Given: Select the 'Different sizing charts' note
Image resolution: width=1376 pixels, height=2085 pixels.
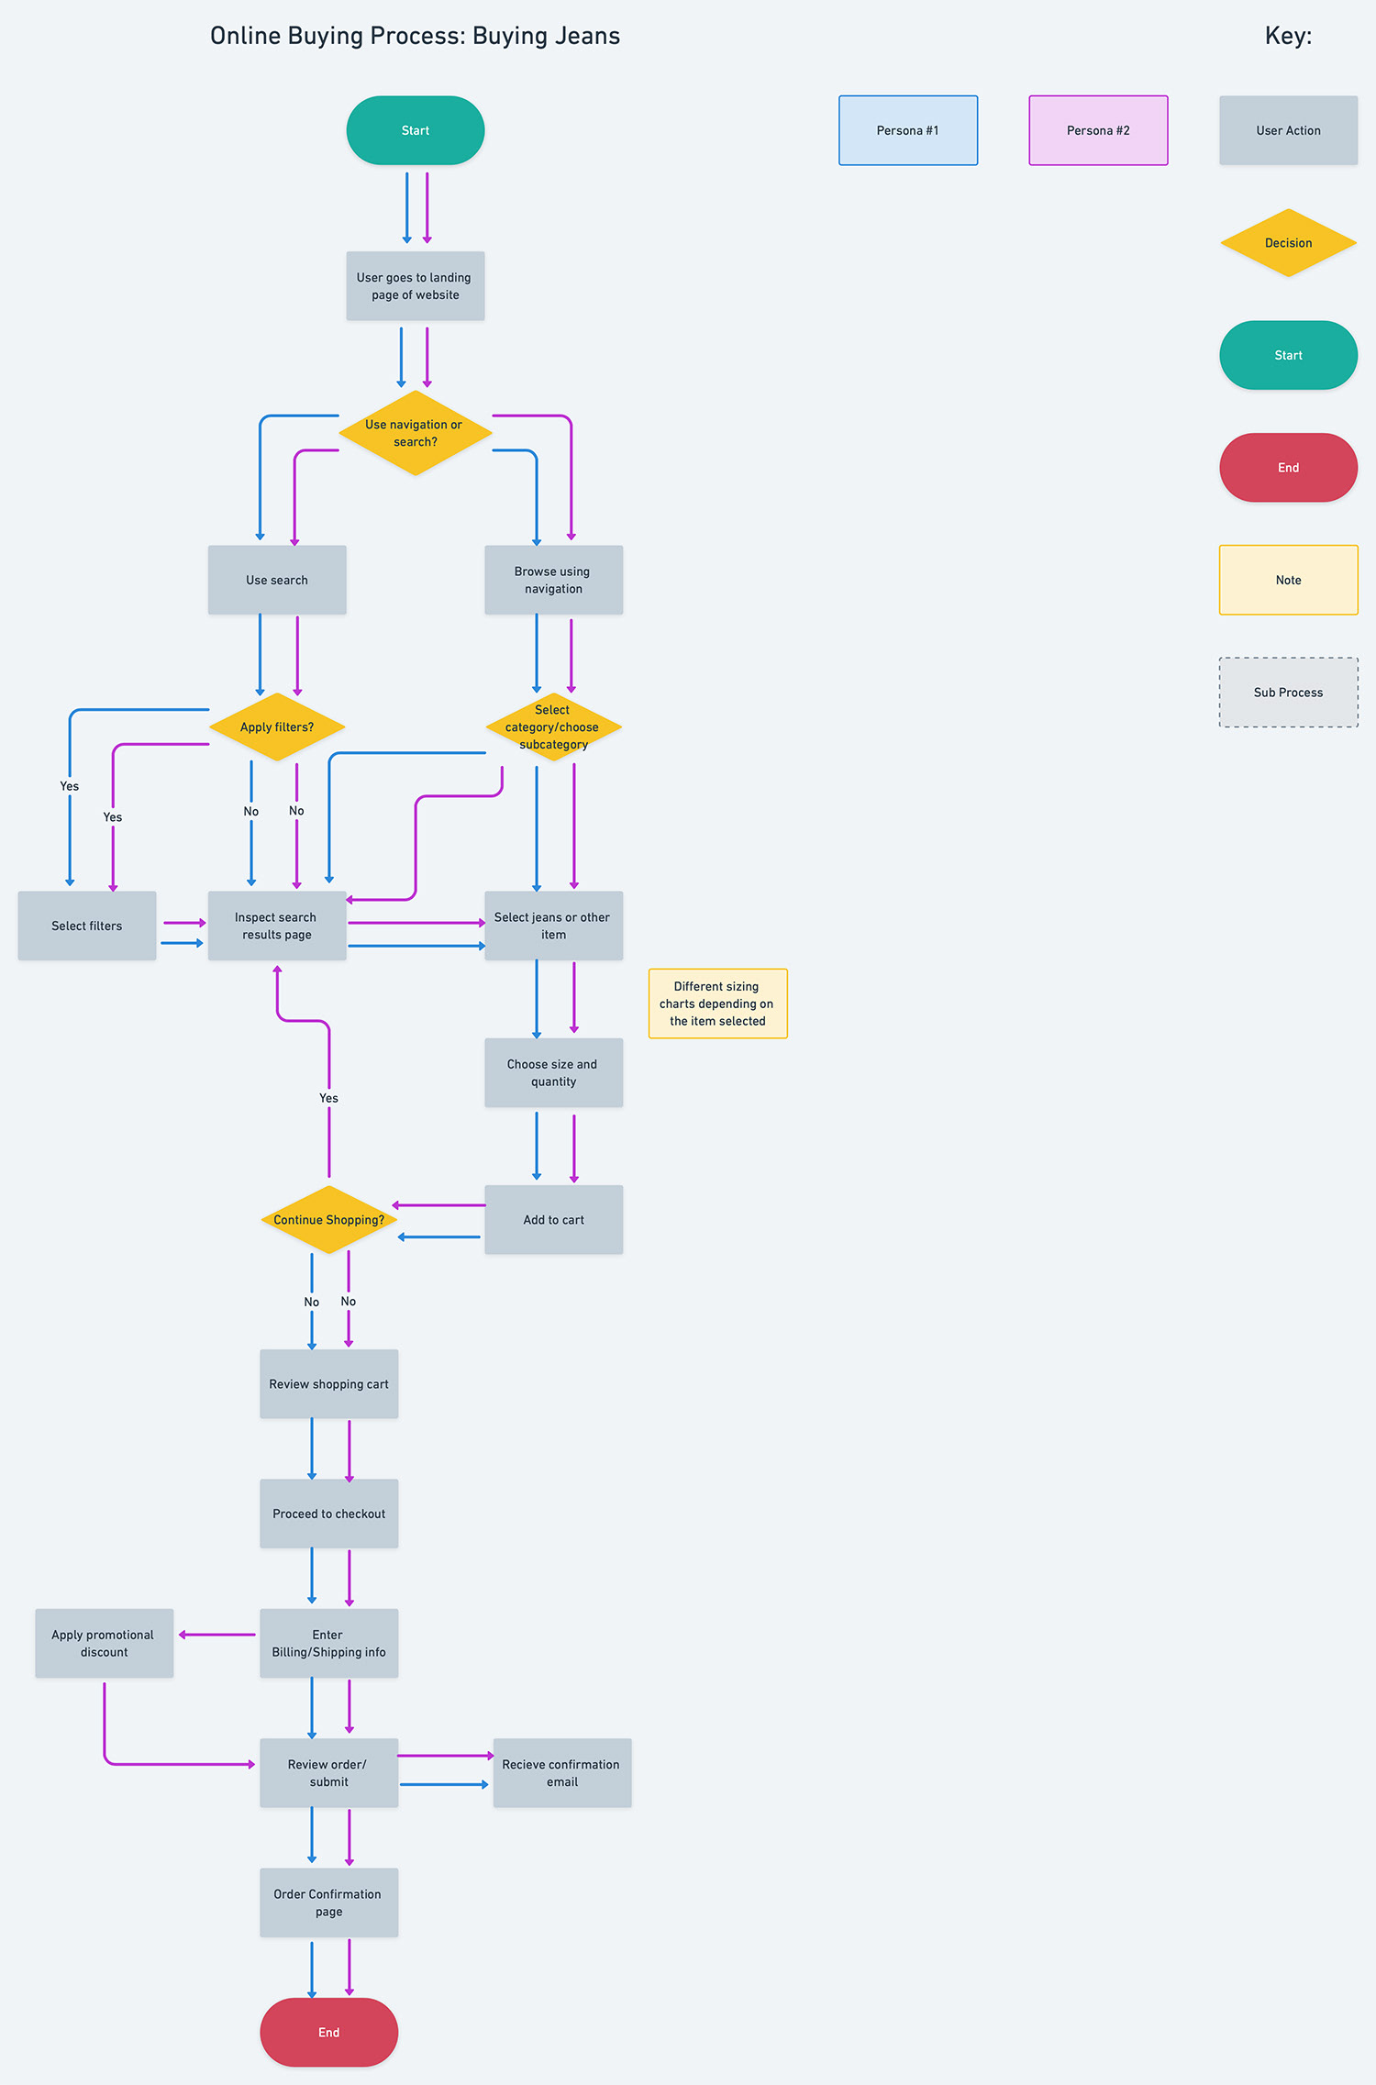Looking at the screenshot, I should [x=717, y=1004].
